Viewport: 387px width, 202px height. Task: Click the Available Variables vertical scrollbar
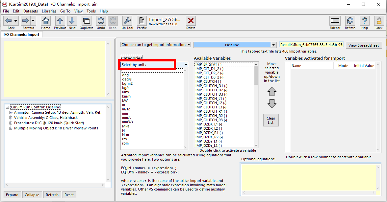pyautogui.click(x=256, y=105)
